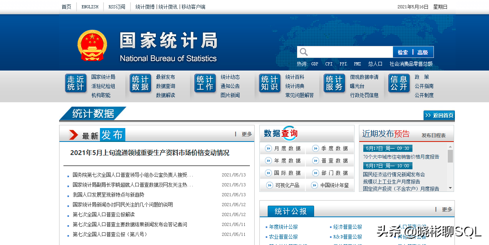This screenshot has height=245, width=489.
Task: Click the national emblem logo
Action: tap(92, 45)
